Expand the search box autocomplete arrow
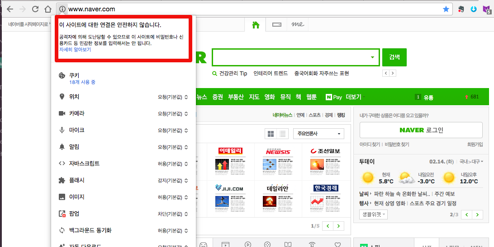The width and height of the screenshot is (494, 247). click(x=373, y=57)
